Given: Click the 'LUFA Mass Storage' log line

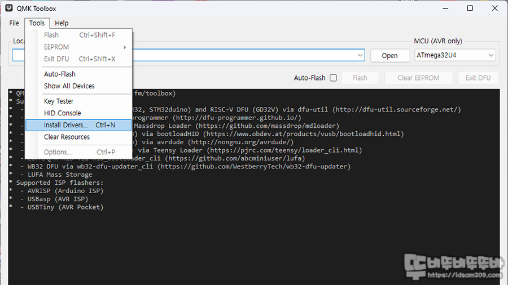Looking at the screenshot, I should (x=60, y=175).
